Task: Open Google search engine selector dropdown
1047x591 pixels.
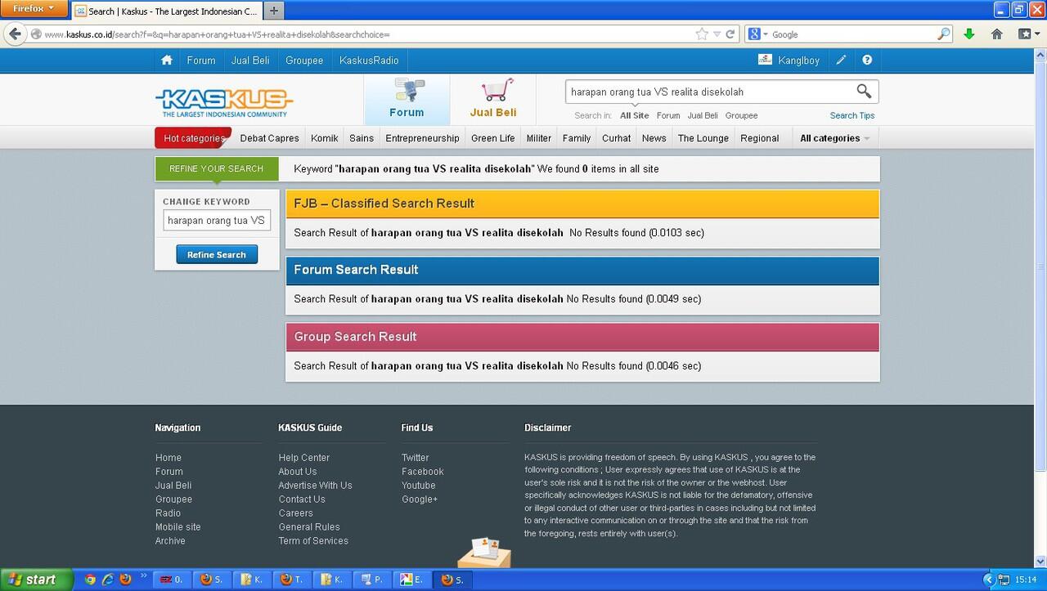Action: [x=758, y=34]
